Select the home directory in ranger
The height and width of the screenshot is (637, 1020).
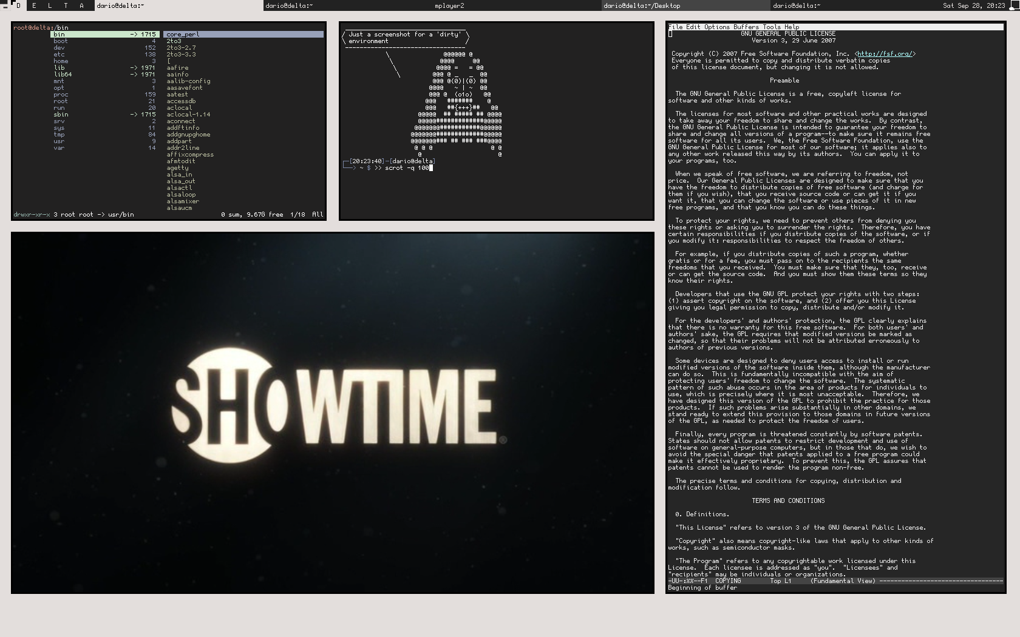click(x=105, y=61)
